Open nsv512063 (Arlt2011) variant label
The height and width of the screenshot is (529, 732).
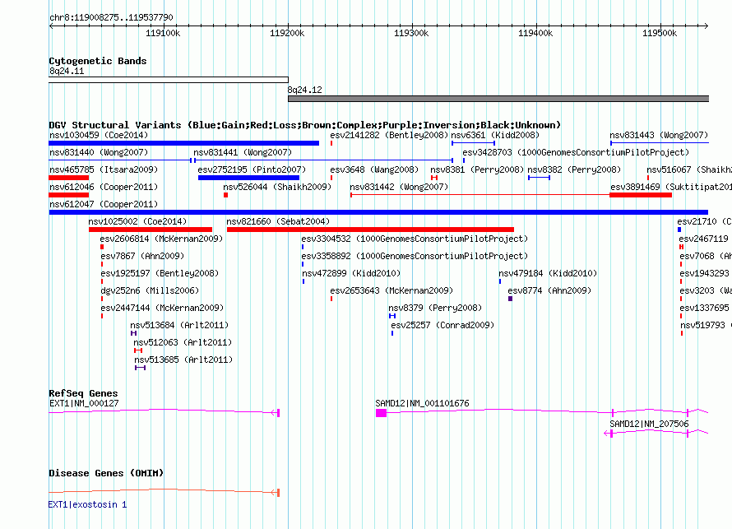183,342
